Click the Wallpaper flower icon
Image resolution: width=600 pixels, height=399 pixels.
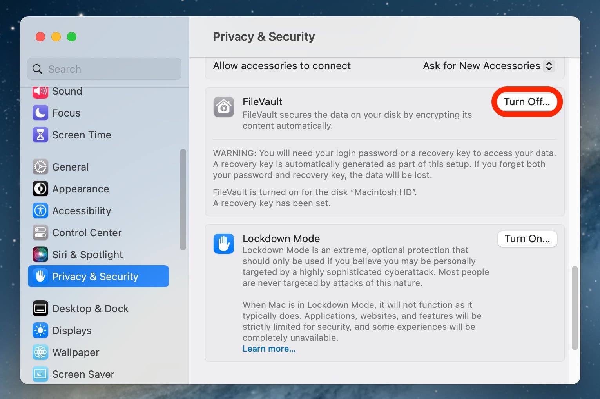tap(40, 352)
